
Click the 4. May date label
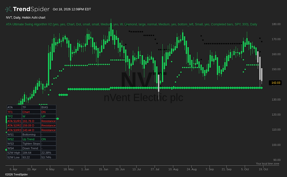50,169
